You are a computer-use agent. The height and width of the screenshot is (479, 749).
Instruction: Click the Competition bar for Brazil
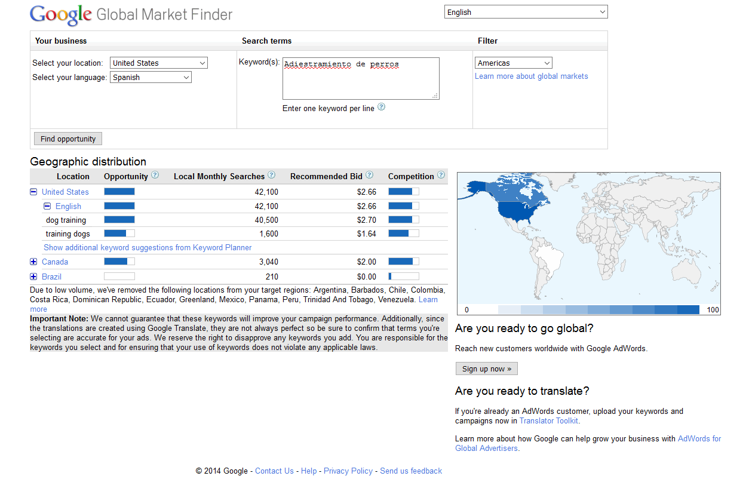coord(404,277)
